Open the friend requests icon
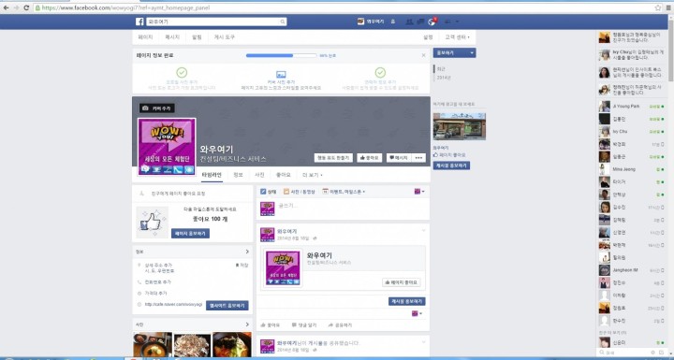 pyautogui.click(x=409, y=22)
